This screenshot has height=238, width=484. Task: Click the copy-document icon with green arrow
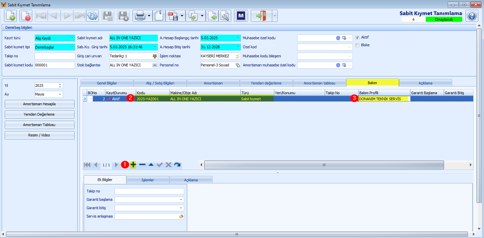pos(193,16)
